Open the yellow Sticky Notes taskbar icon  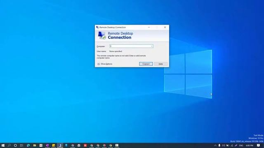coord(54,145)
